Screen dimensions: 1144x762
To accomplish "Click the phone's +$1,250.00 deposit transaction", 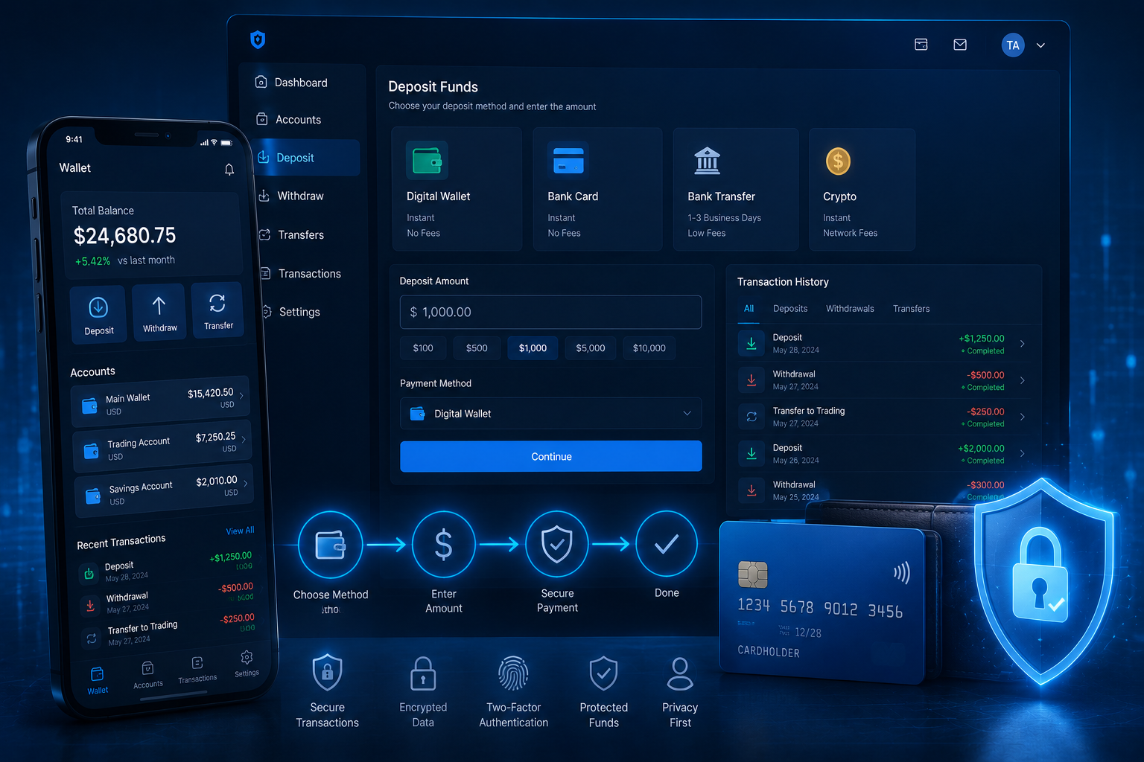I will [x=165, y=569].
